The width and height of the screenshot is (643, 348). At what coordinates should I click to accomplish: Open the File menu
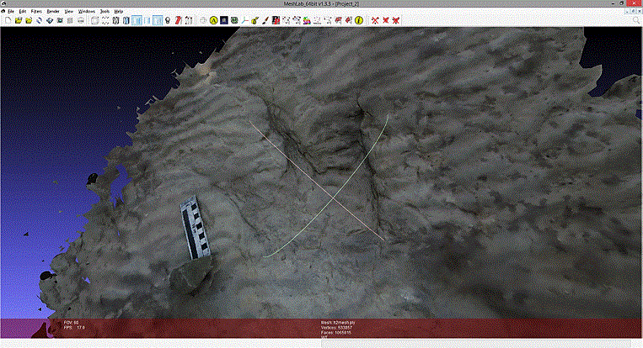[x=11, y=11]
